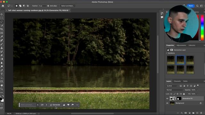Select the Move tool
205x115 pixels.
pos(2,14)
